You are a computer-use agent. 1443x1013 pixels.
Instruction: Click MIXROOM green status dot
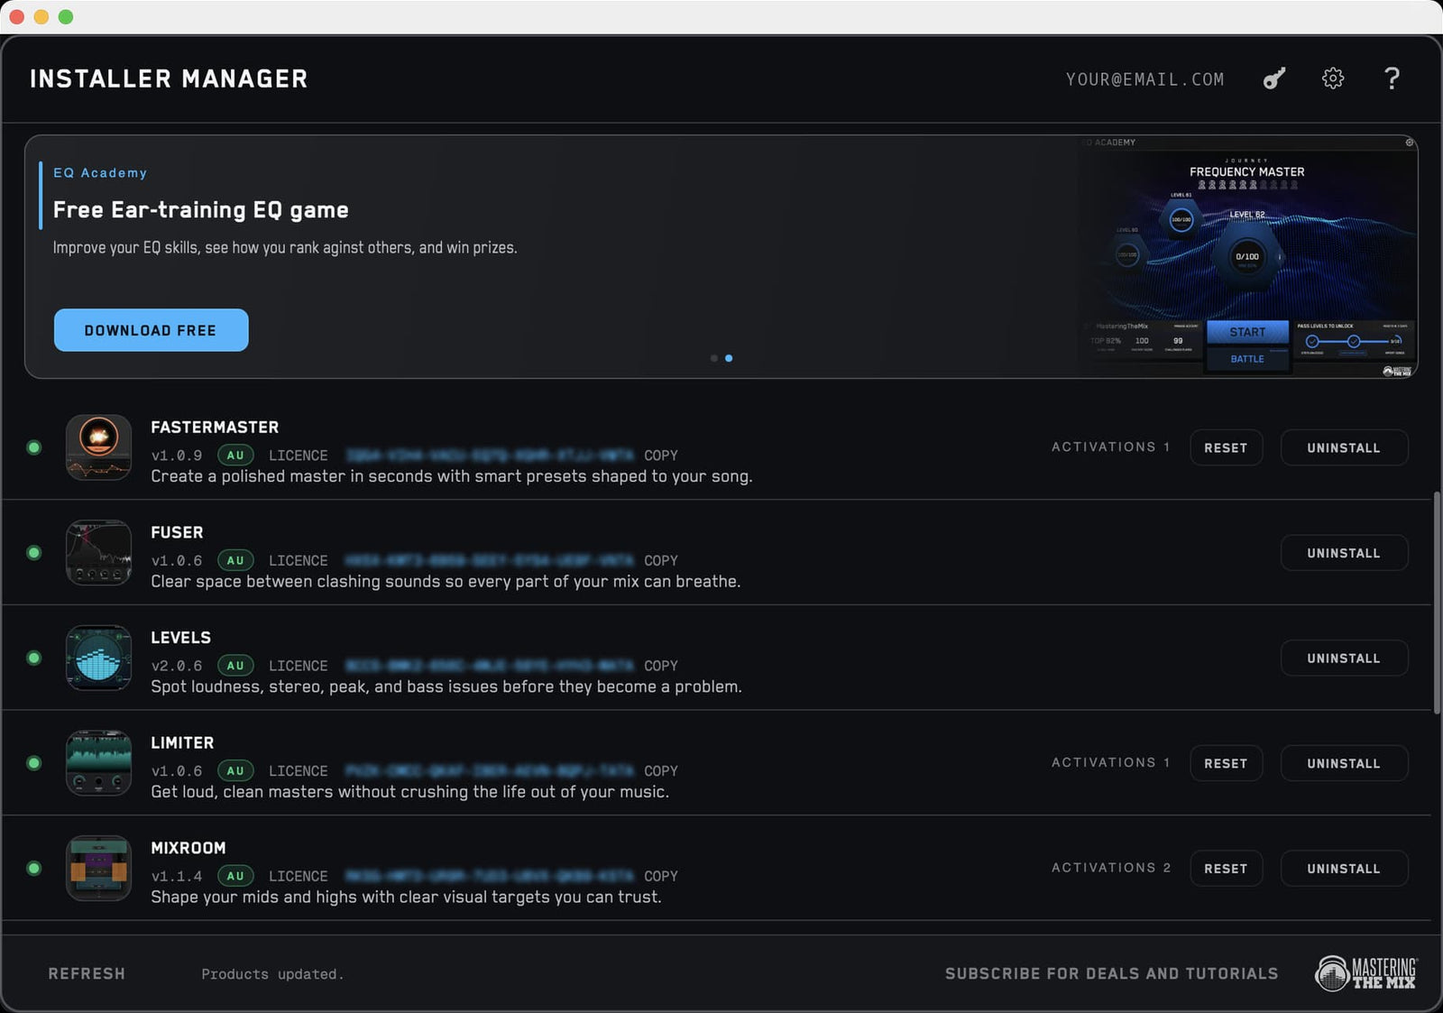click(x=34, y=868)
